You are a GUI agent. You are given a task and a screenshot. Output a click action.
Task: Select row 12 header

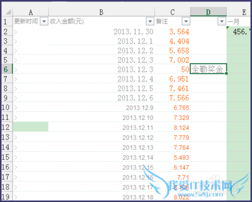[x=7, y=127]
